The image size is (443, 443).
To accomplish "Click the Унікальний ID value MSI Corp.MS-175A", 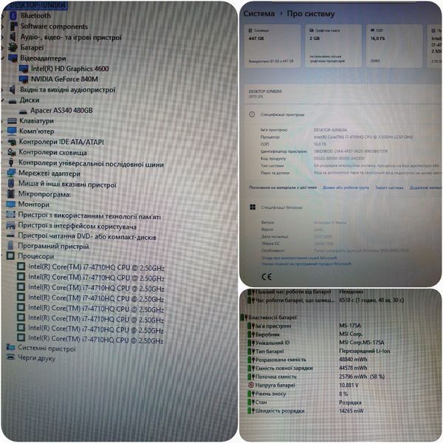I will [x=362, y=343].
